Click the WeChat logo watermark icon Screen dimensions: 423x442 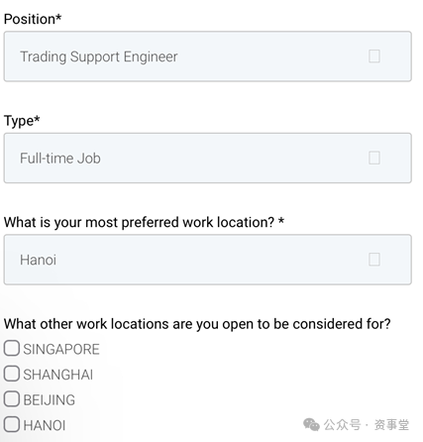coord(311,424)
